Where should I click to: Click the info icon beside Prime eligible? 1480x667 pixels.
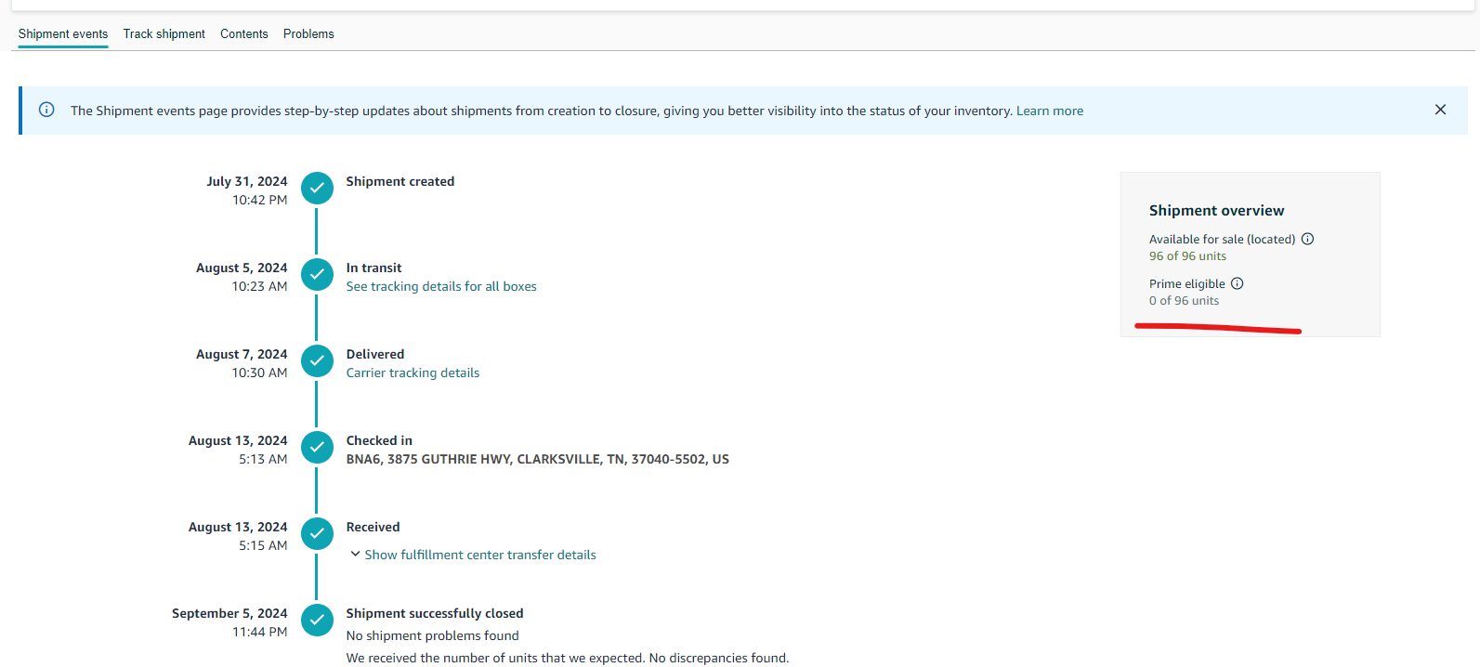pyautogui.click(x=1237, y=283)
